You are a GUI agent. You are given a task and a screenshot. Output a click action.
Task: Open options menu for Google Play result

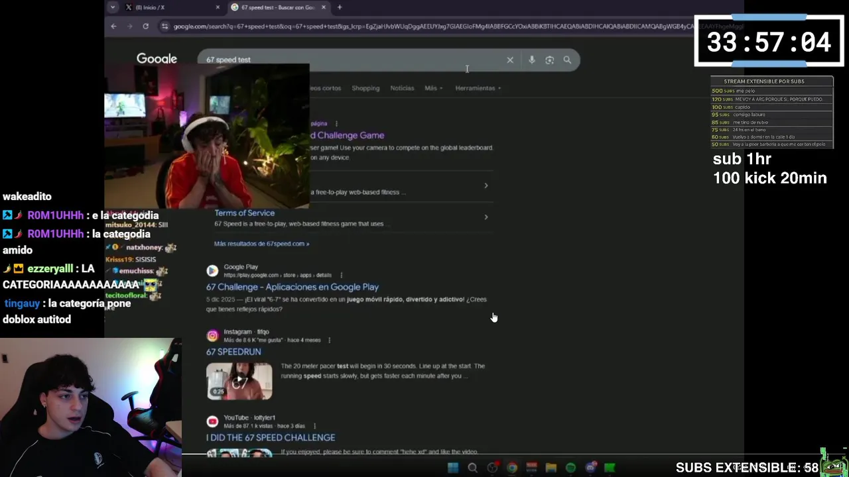pos(342,275)
